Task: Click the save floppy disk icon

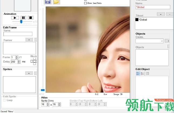Action: click(x=47, y=2)
